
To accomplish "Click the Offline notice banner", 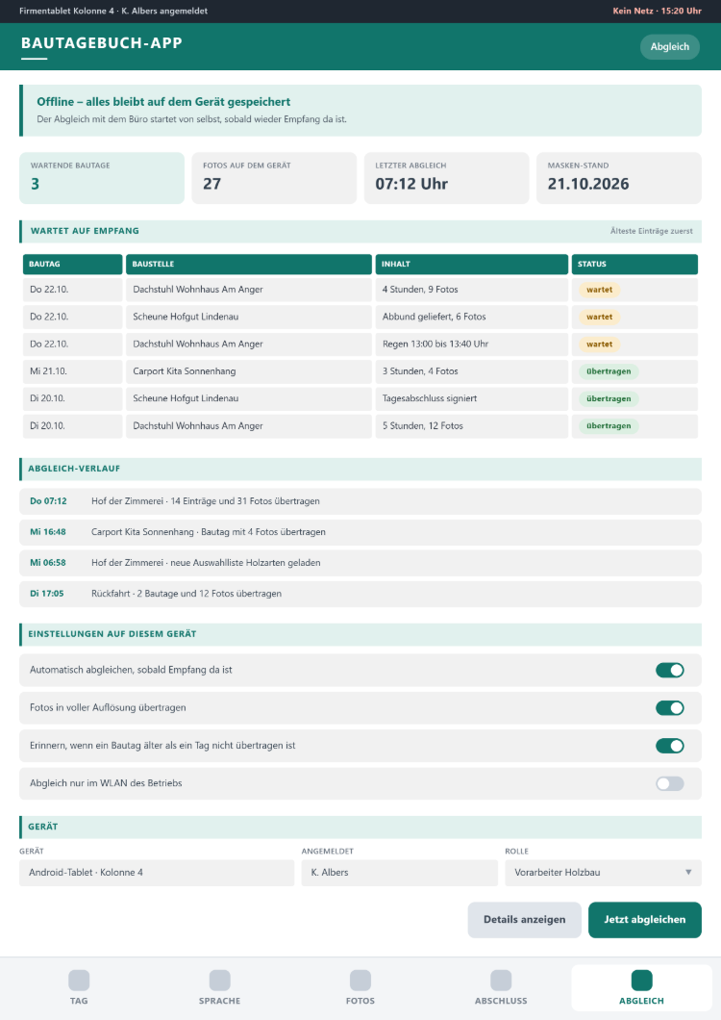I will (360, 111).
